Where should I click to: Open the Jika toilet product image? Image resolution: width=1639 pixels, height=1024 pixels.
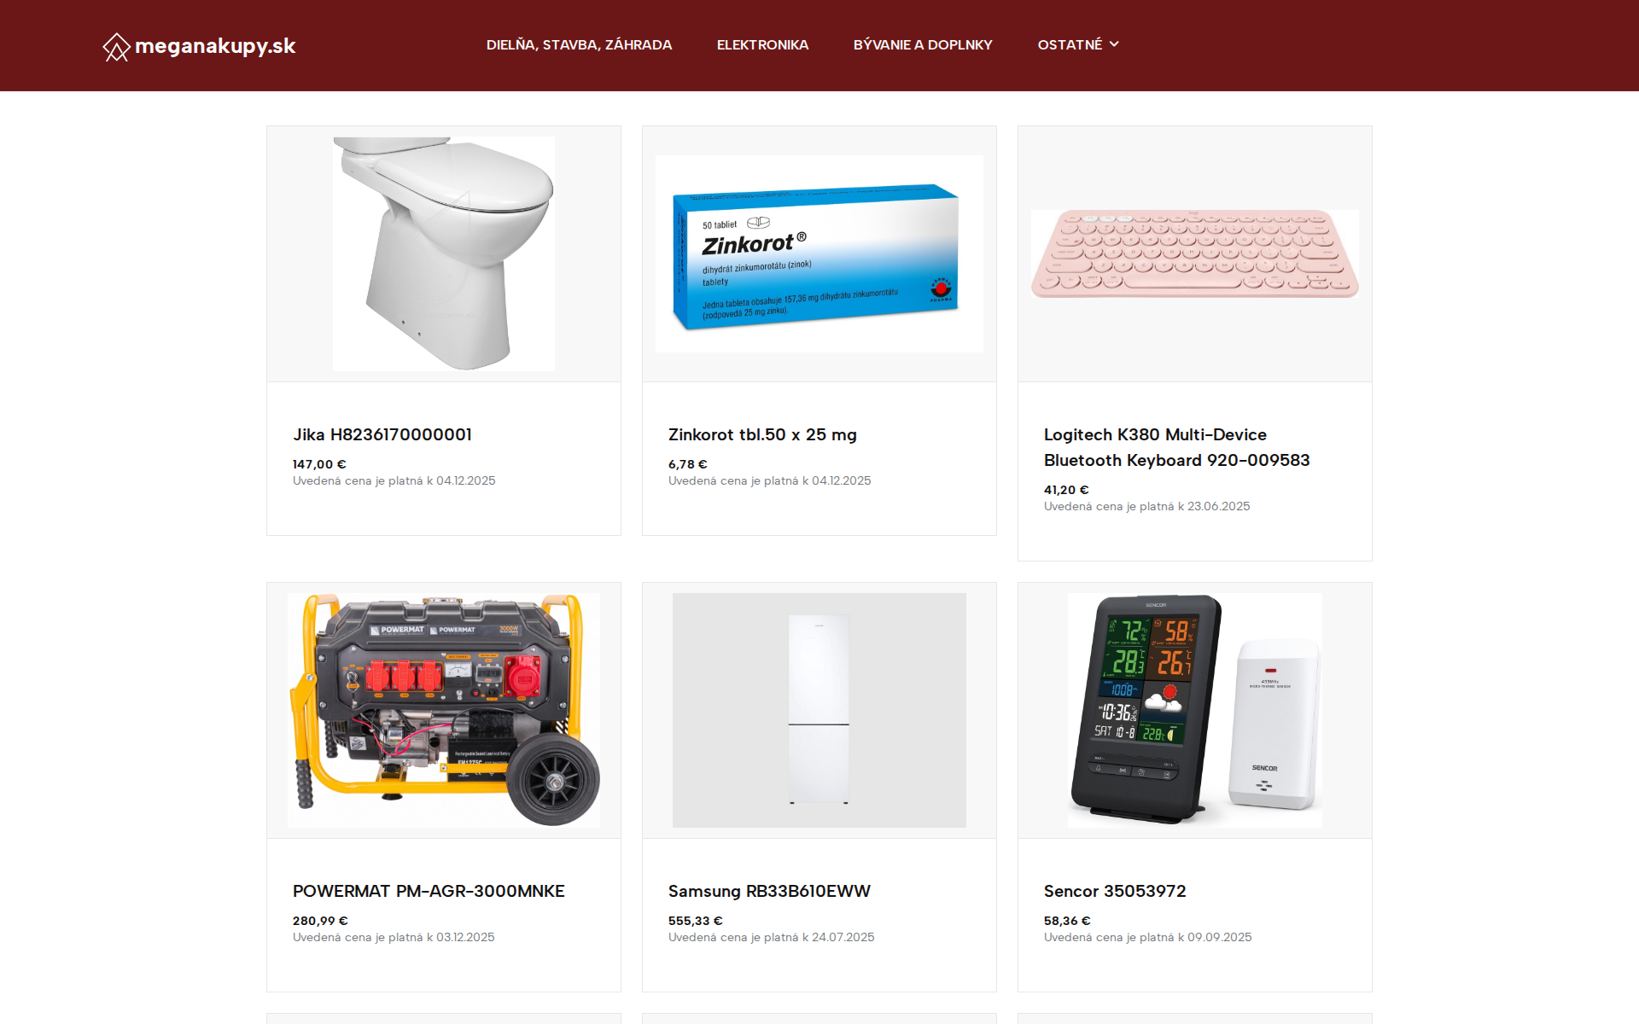tap(444, 253)
